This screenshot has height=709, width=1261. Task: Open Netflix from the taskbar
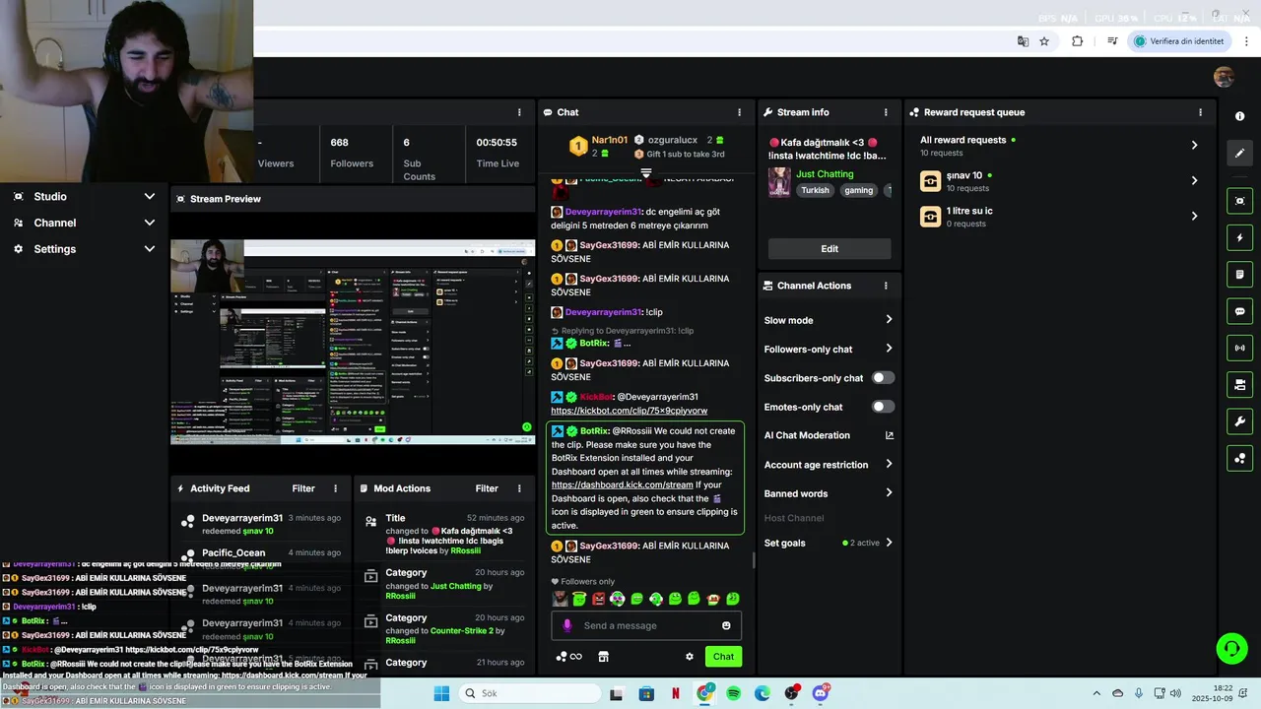pyautogui.click(x=676, y=693)
